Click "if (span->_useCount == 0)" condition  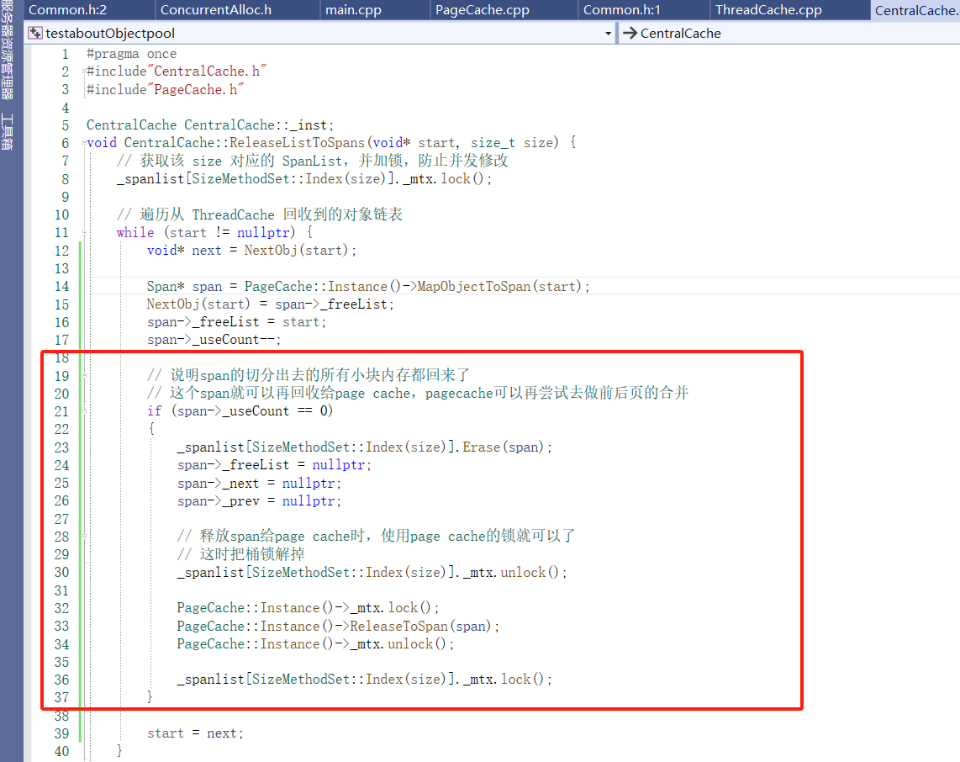tap(240, 411)
